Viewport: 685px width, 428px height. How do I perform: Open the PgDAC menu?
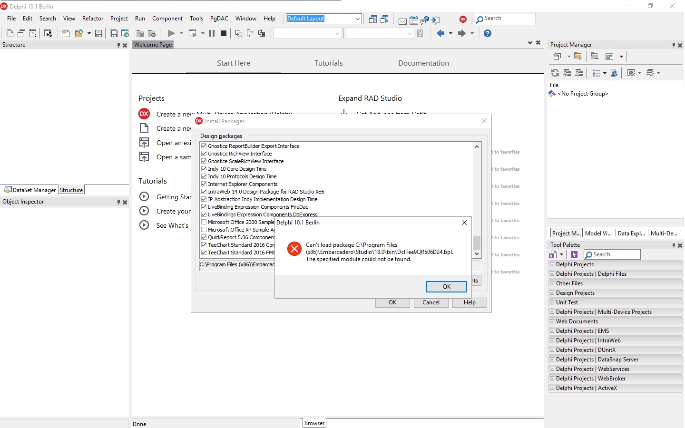point(219,19)
